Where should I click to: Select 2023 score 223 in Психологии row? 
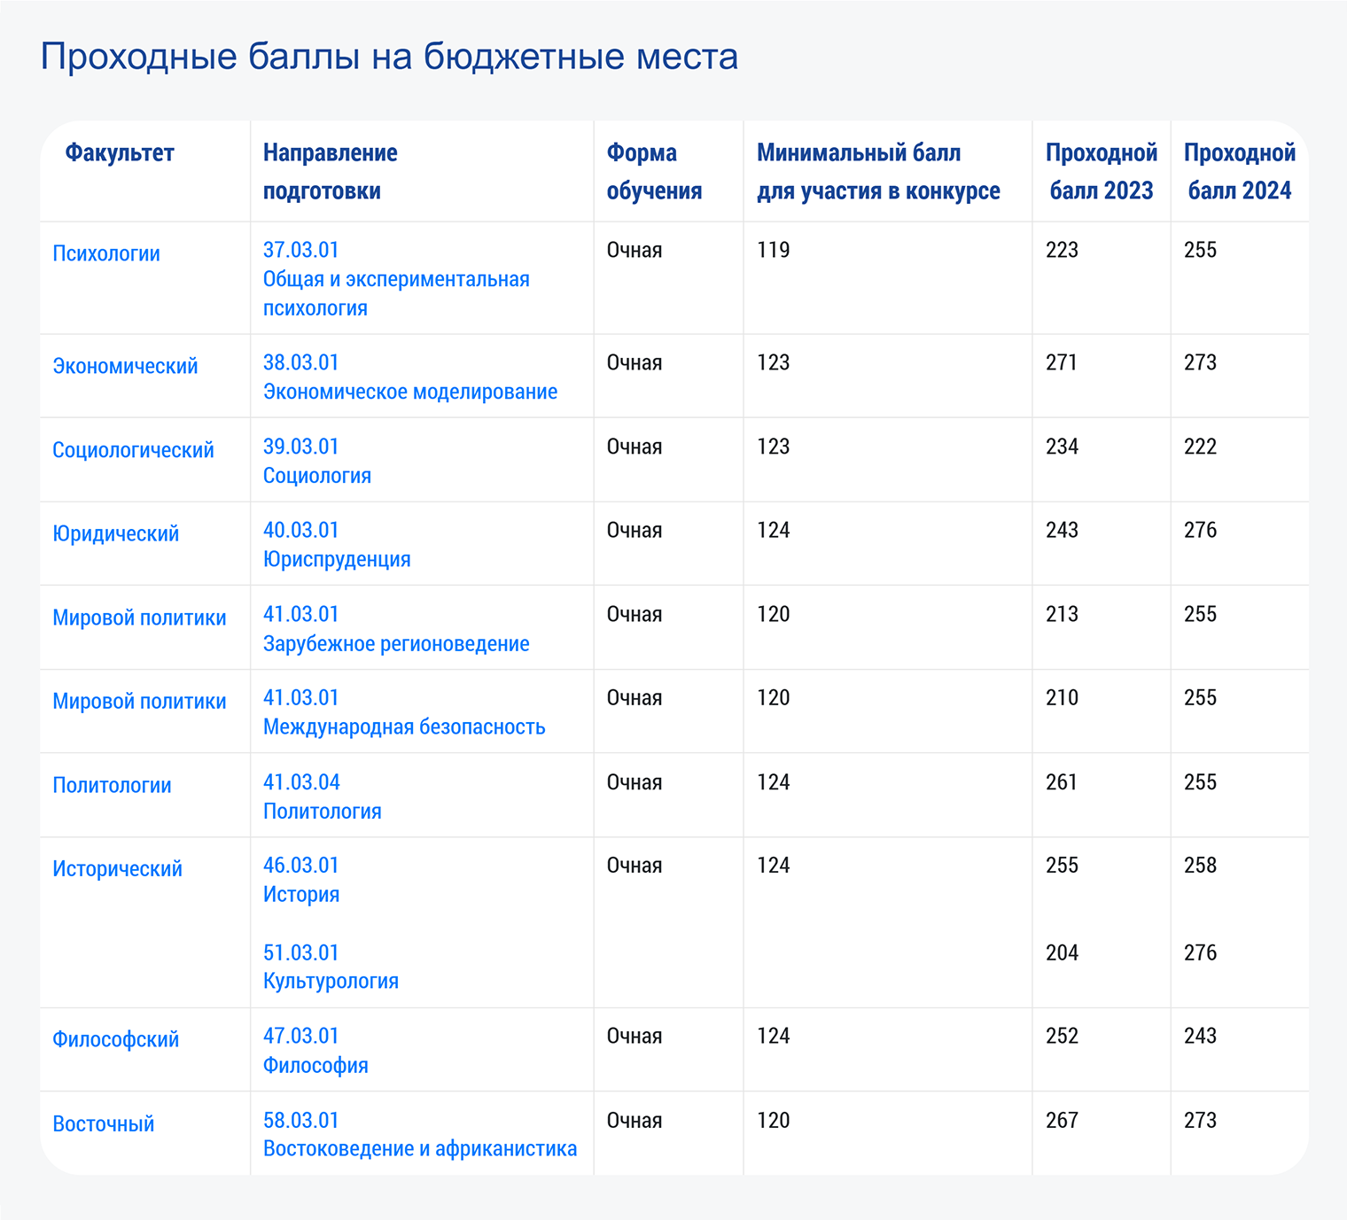point(1062,251)
